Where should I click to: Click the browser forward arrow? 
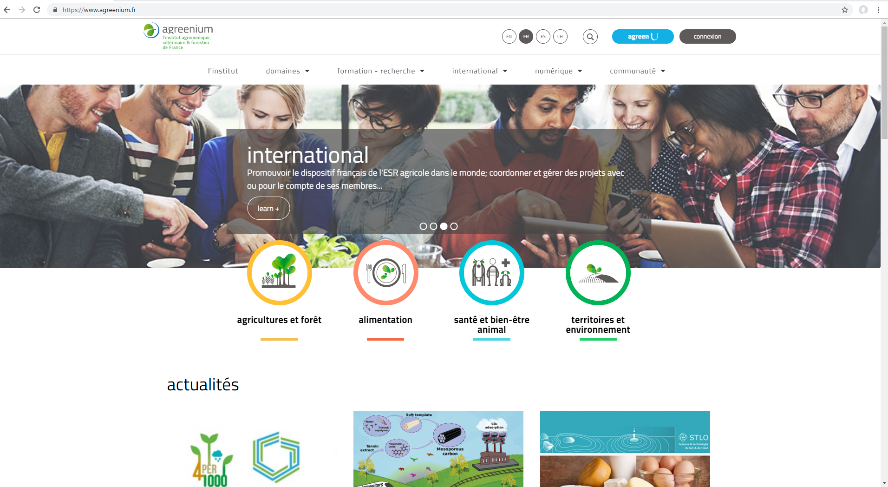click(x=22, y=10)
